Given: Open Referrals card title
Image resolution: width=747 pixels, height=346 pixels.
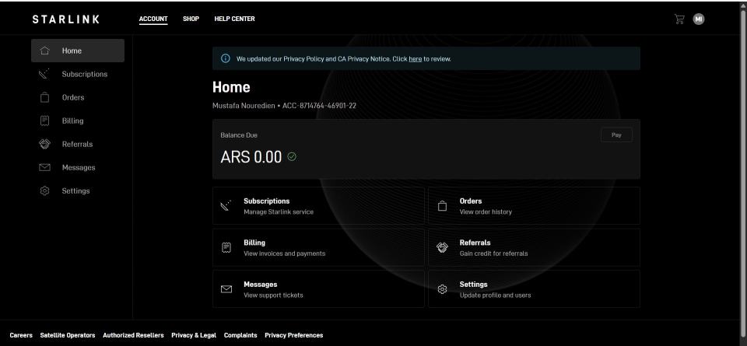Looking at the screenshot, I should click(x=475, y=243).
